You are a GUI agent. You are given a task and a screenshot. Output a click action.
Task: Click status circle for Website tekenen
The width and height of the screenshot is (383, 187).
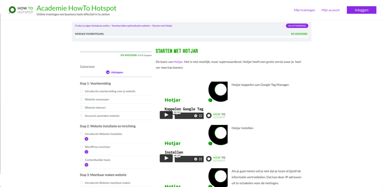point(82,107)
